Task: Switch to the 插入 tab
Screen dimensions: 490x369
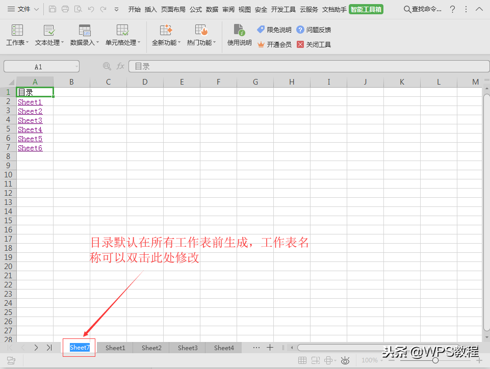Action: pos(150,9)
